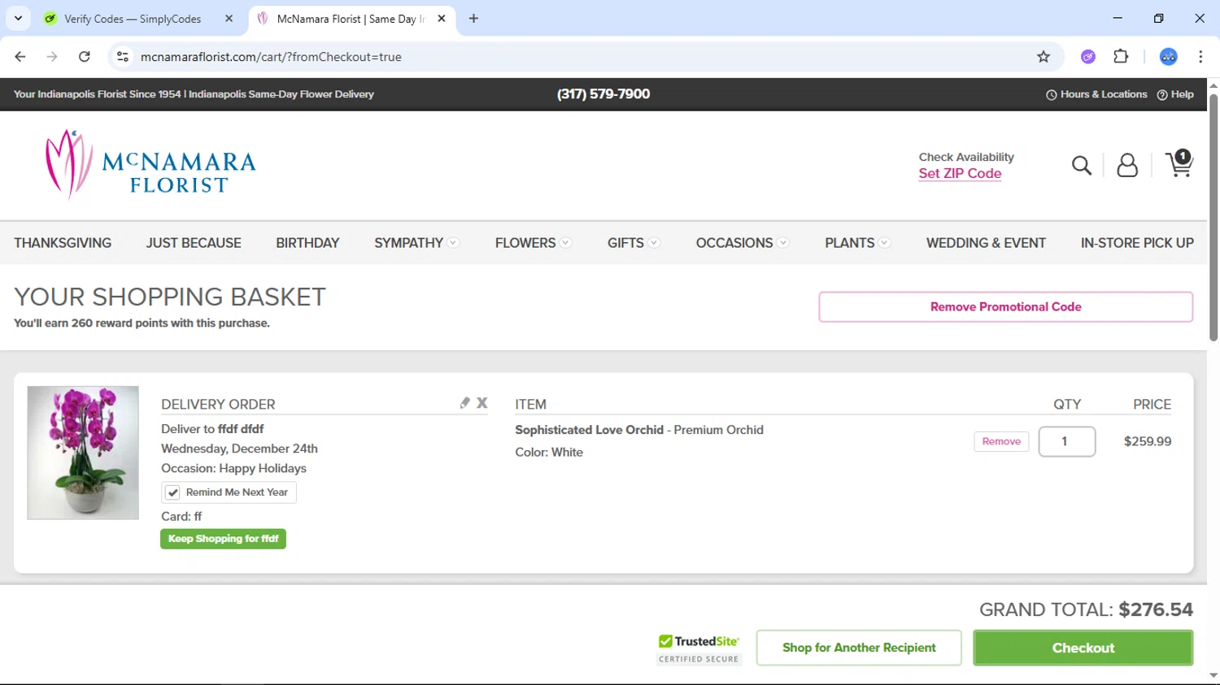Click the green Checkout button
The height and width of the screenshot is (685, 1220).
tap(1083, 648)
